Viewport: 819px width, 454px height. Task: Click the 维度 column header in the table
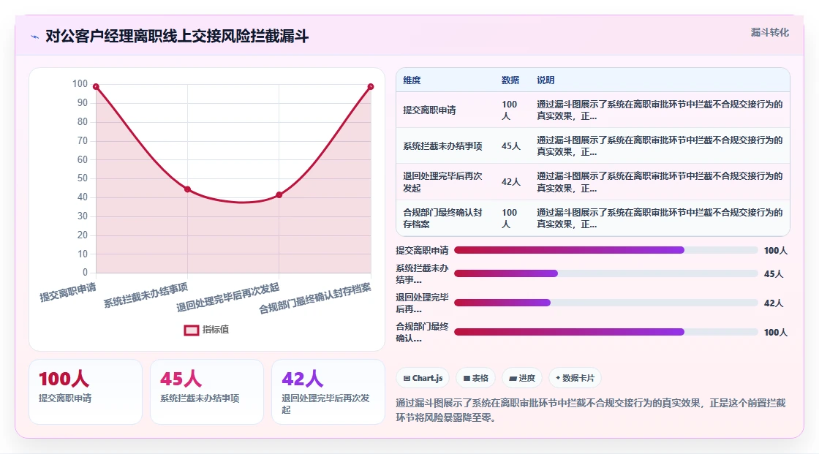tap(412, 80)
